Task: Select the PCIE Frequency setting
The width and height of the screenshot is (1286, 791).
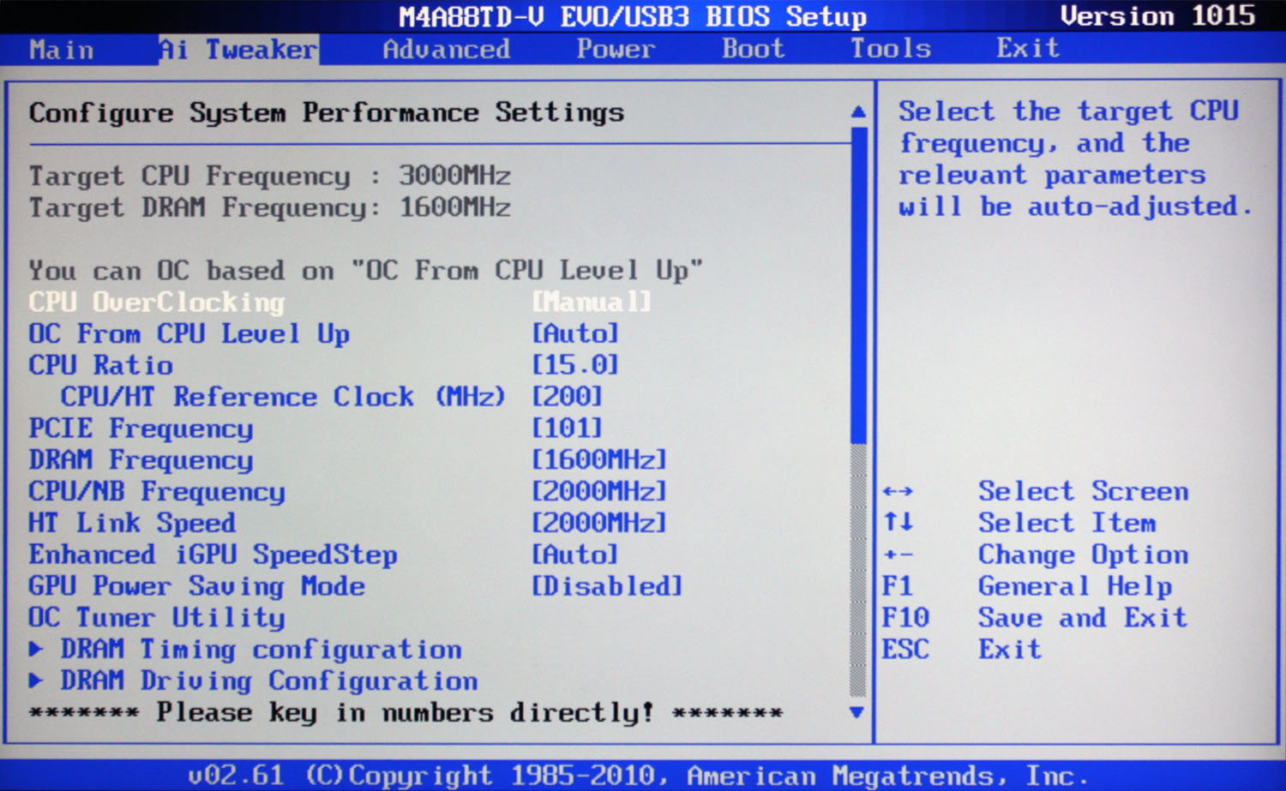Action: [x=141, y=429]
